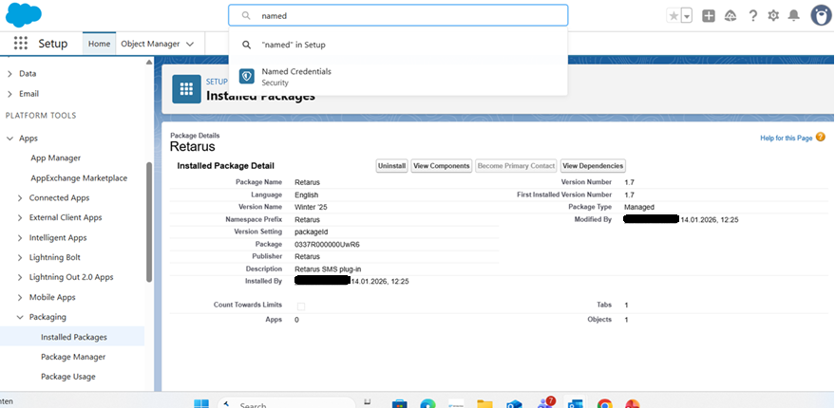
Task: Click the Uninstall button
Action: coord(391,166)
